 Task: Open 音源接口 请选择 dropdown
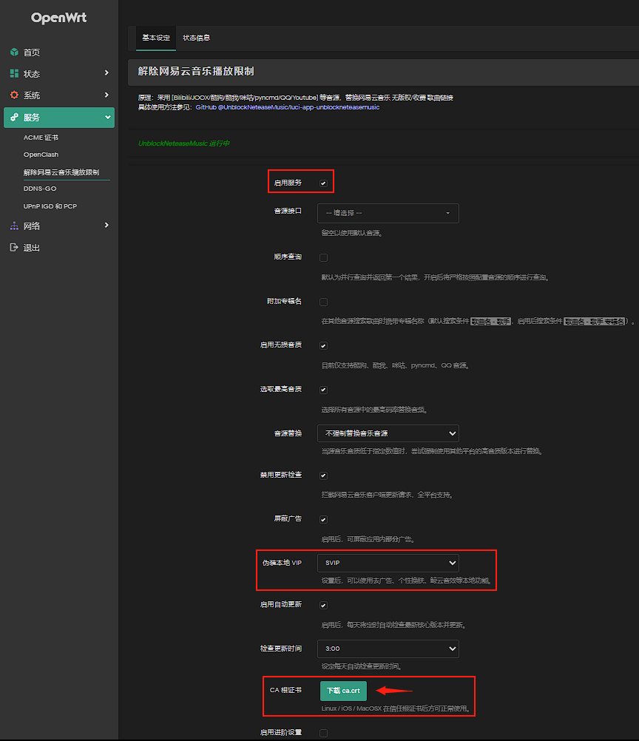tap(388, 213)
